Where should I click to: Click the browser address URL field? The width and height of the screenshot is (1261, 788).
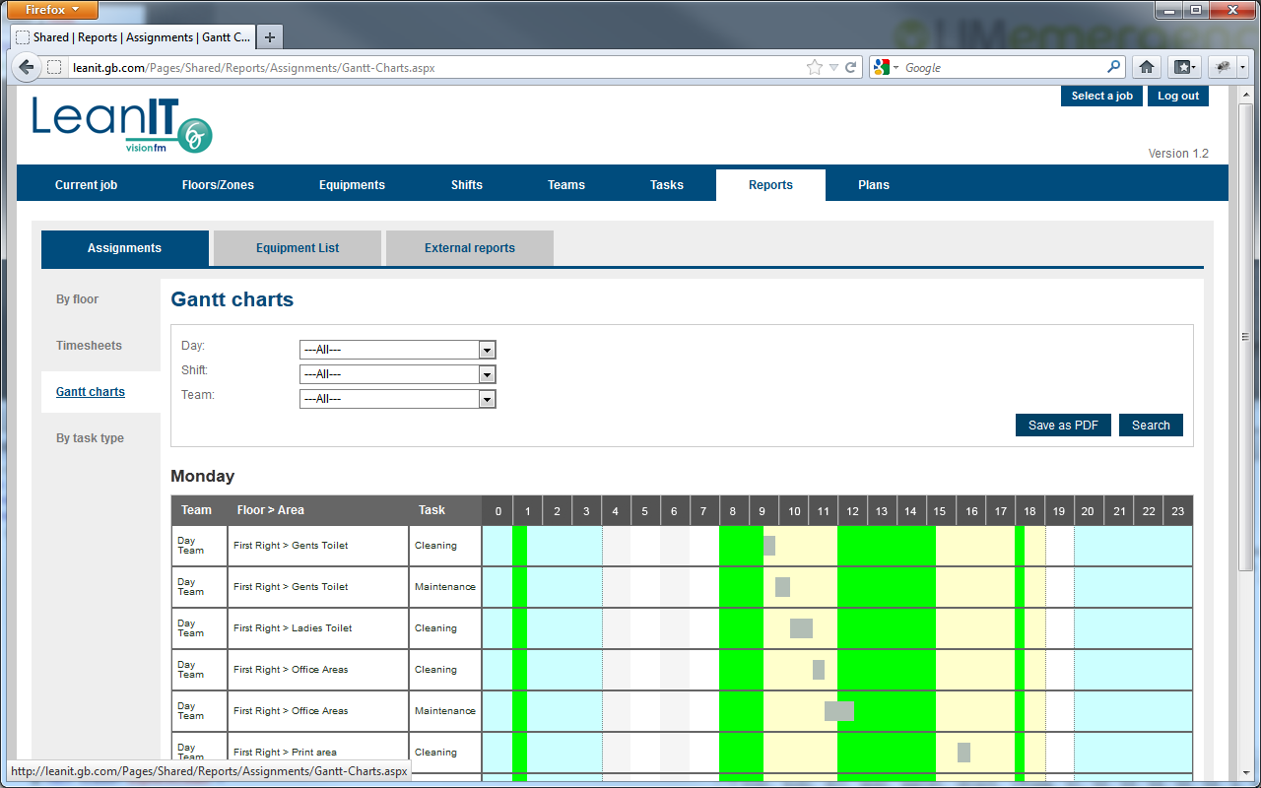click(x=433, y=68)
